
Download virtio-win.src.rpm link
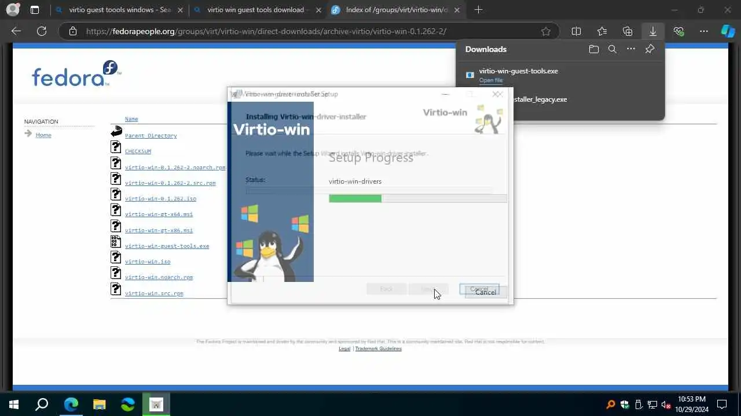point(154,293)
